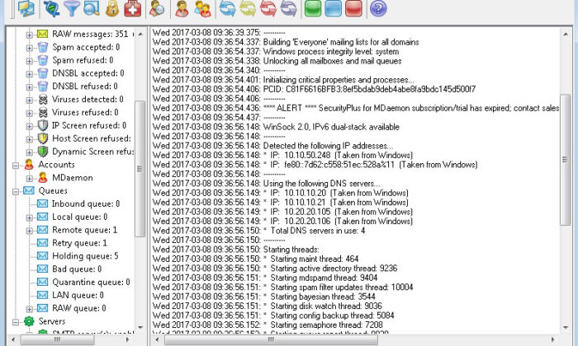Select Holding queue: 5 entry
The height and width of the screenshot is (346, 578).
(85, 256)
